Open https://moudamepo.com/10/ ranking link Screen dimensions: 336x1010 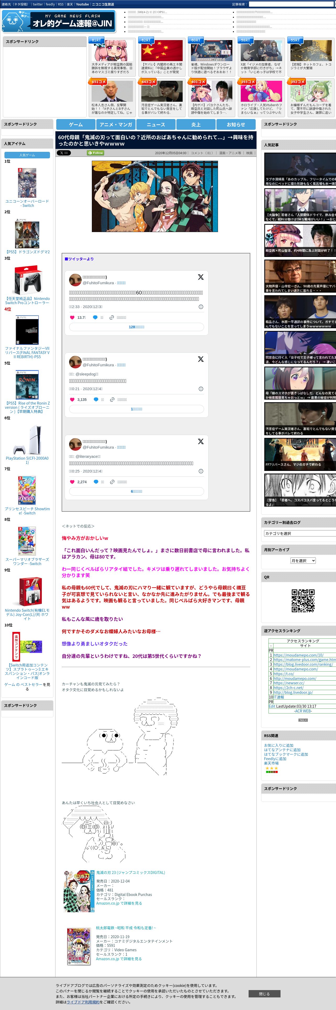(x=299, y=655)
